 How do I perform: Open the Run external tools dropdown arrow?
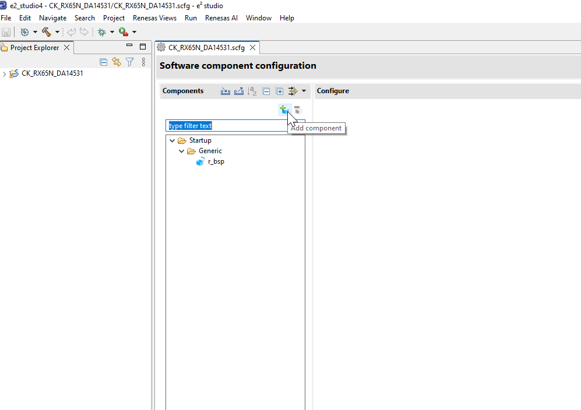pyautogui.click(x=134, y=32)
